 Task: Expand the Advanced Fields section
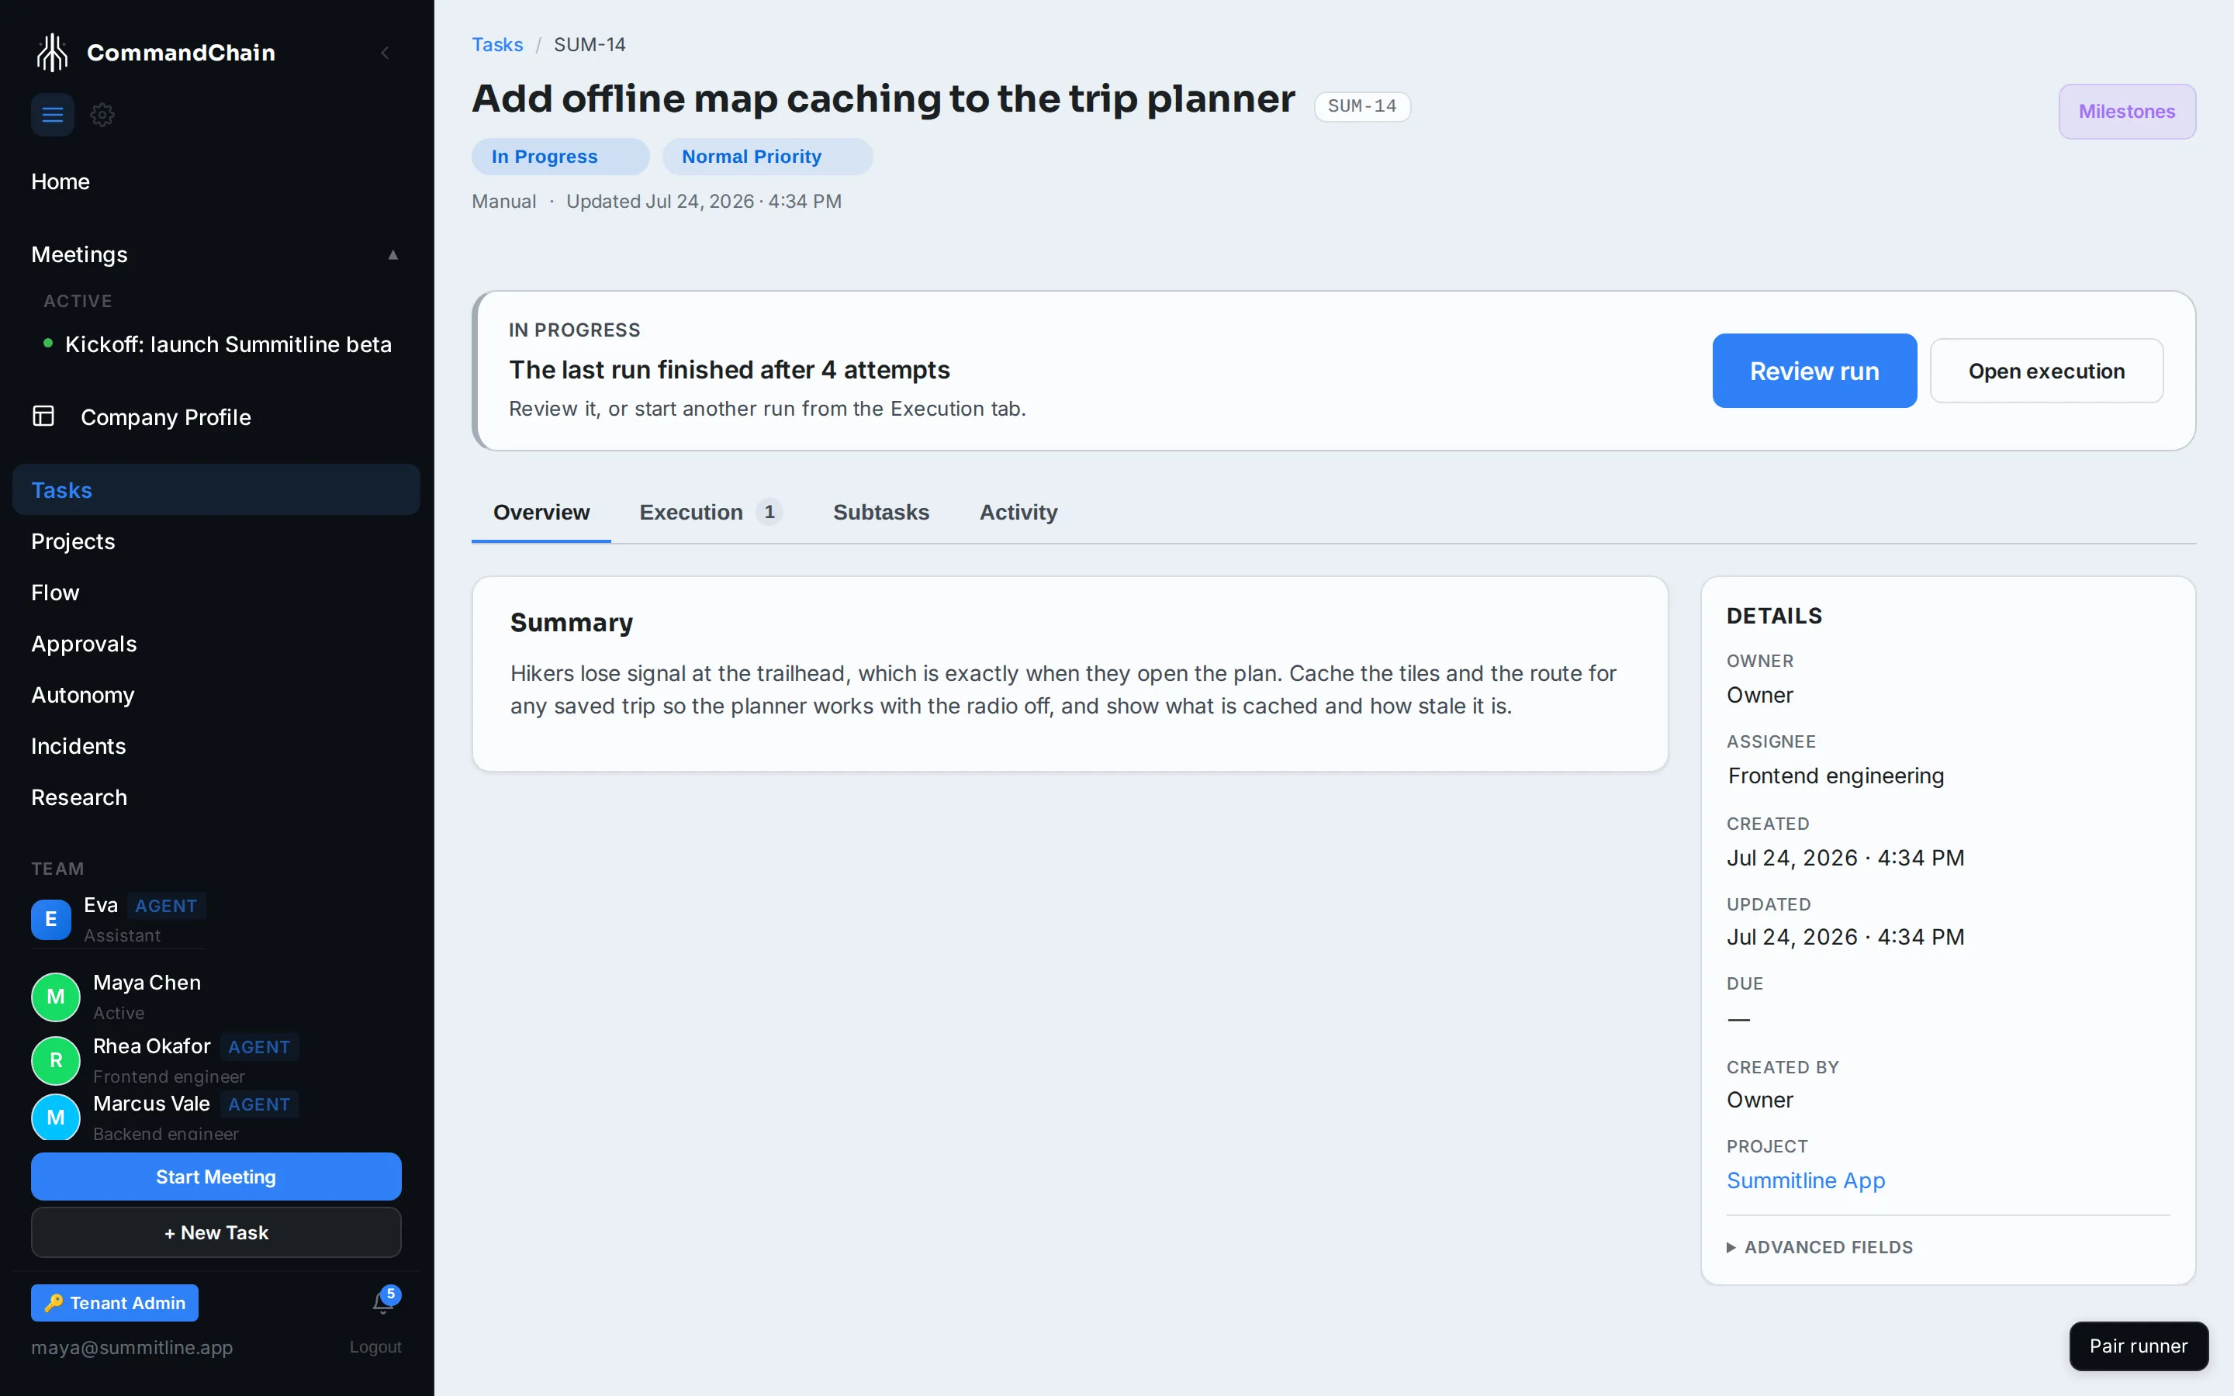tap(1820, 1247)
